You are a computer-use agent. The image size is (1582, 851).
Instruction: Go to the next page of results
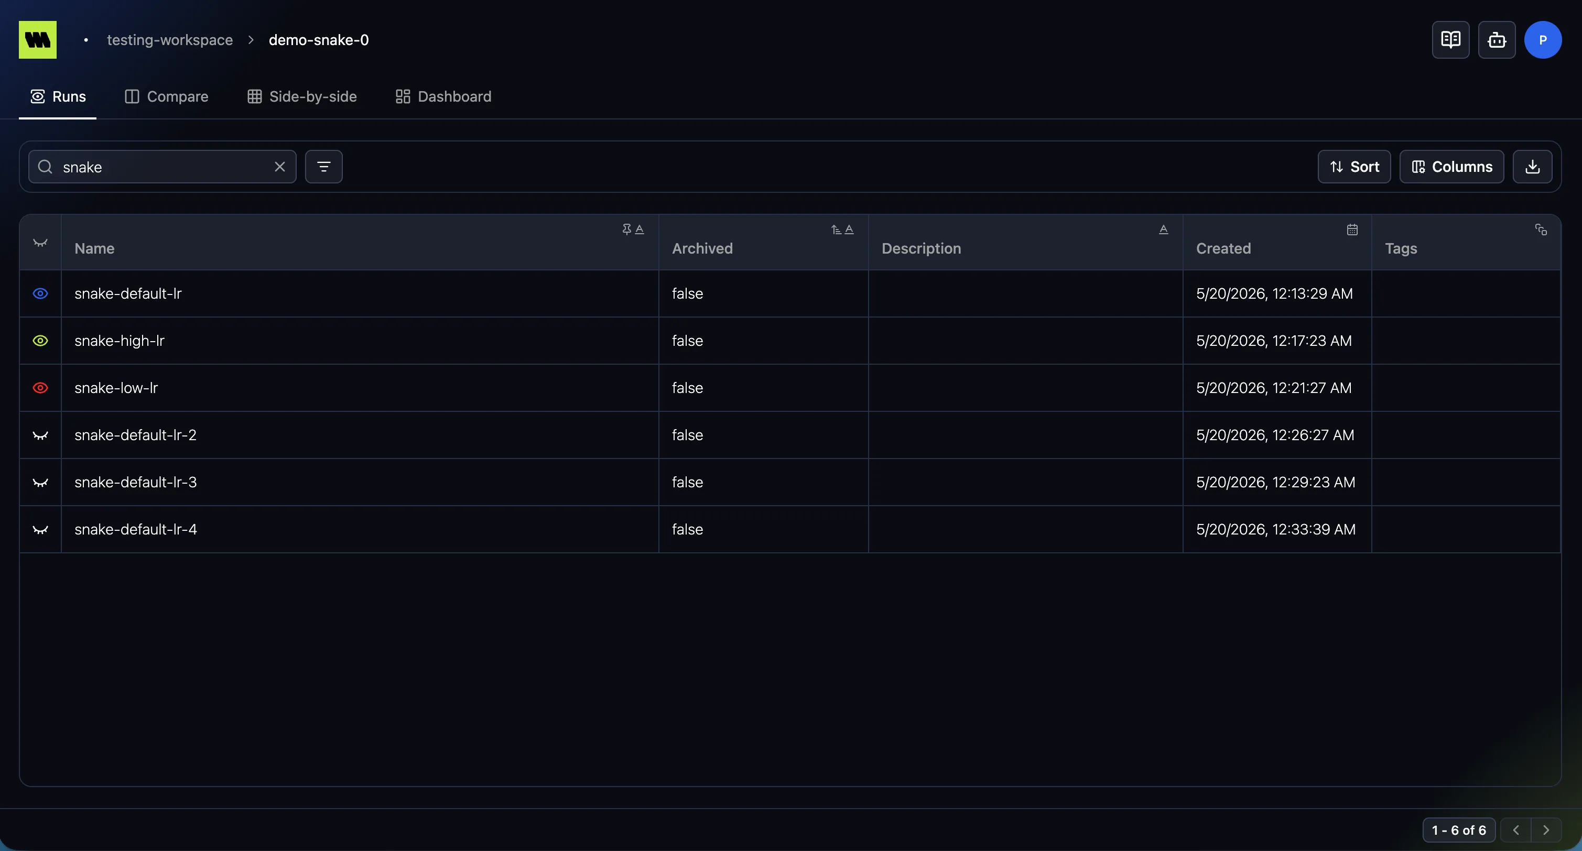(x=1546, y=830)
